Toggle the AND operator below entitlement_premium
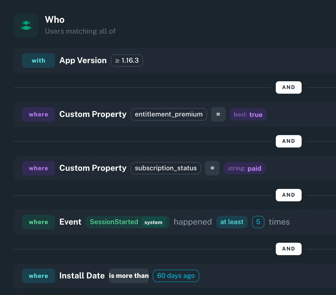 click(x=289, y=141)
